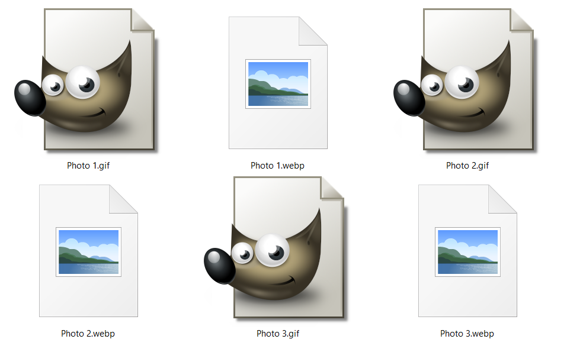Click the landscape picture inside Photo 1.webp icon

click(278, 83)
